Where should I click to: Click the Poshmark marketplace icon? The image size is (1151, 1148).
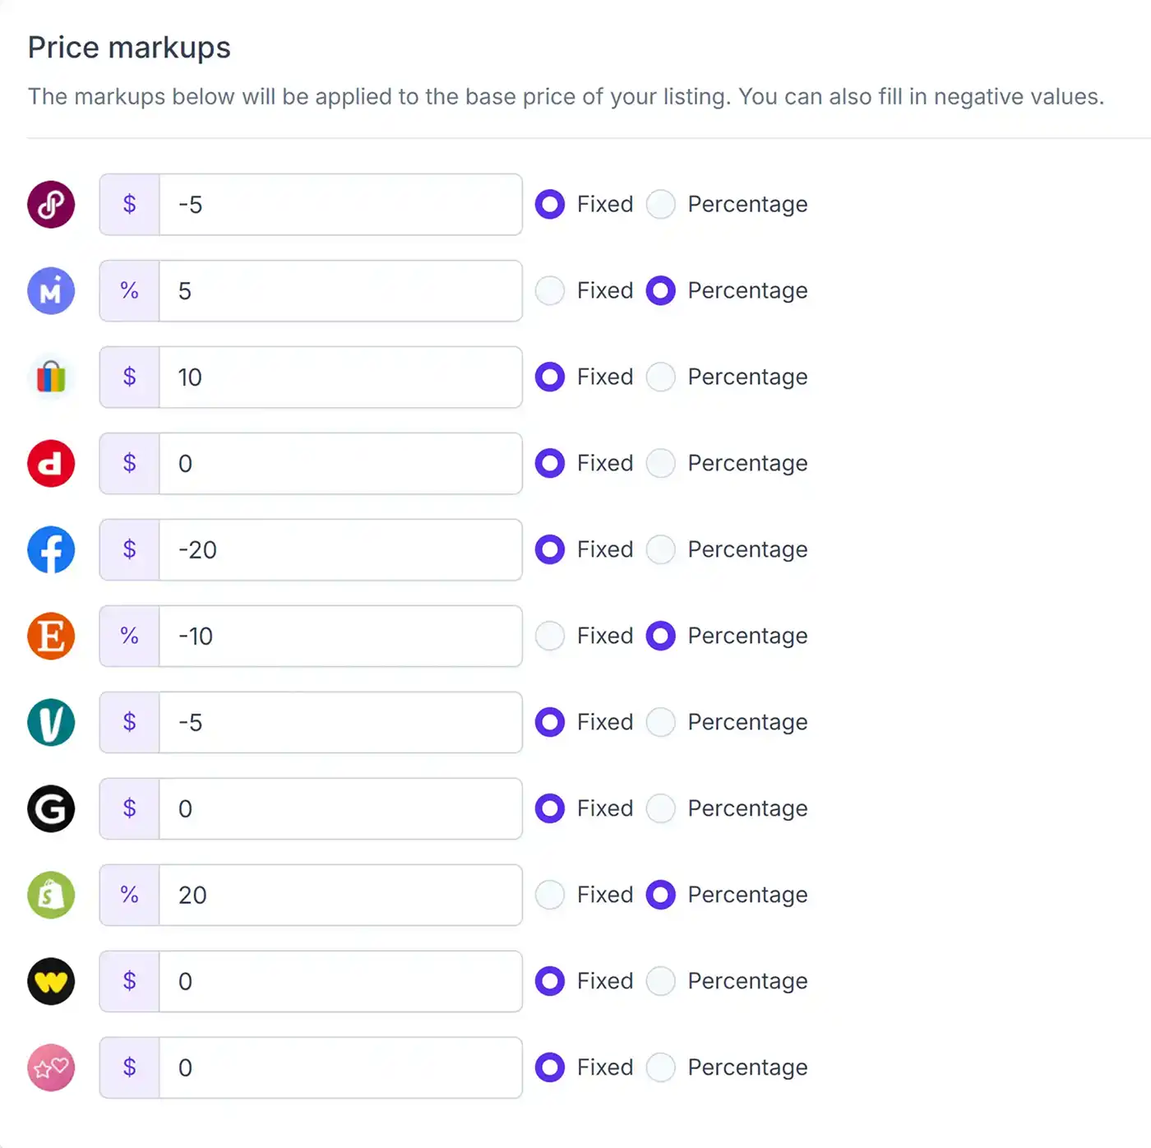(50, 204)
